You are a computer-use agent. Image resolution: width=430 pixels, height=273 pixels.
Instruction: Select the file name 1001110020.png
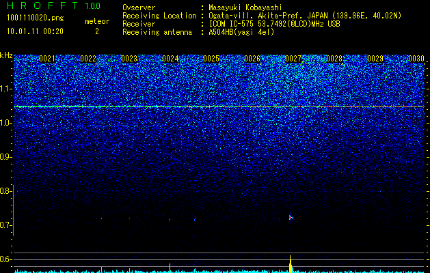(x=36, y=18)
